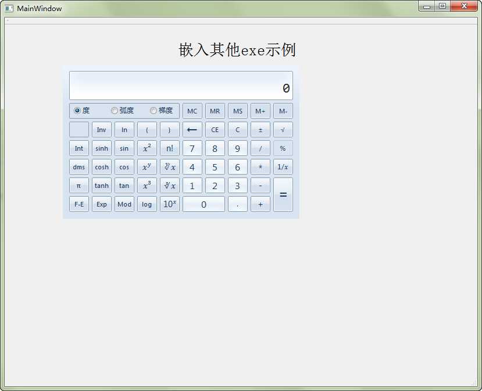Click the π pi key
482x391 pixels.
click(79, 186)
